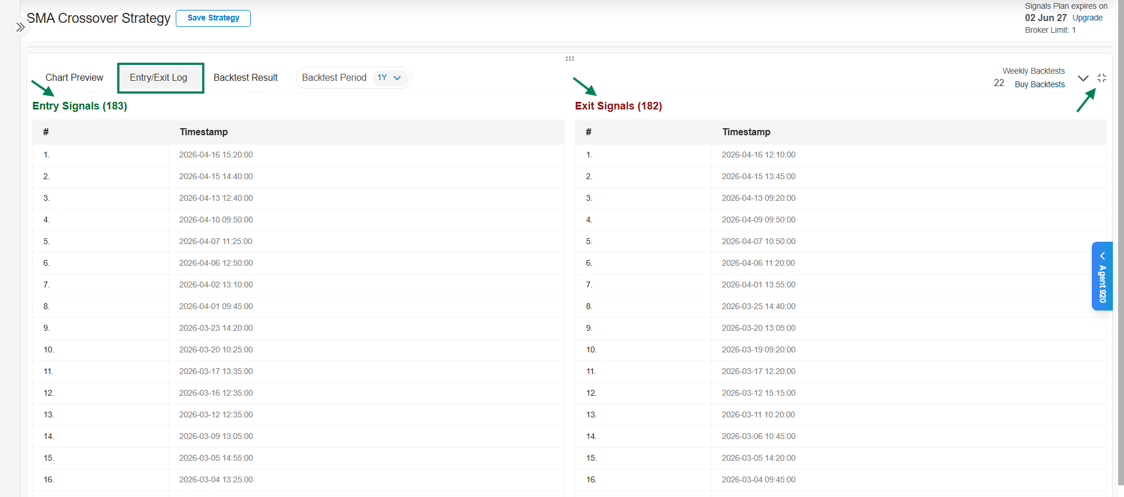Image resolution: width=1124 pixels, height=497 pixels.
Task: Click the Exit Signals Timestamp column header
Action: (x=746, y=132)
